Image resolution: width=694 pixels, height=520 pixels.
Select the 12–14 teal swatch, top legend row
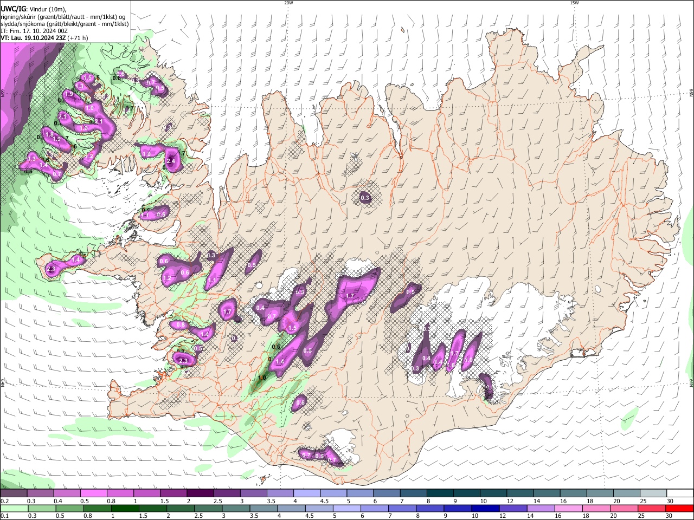pyautogui.click(x=519, y=493)
